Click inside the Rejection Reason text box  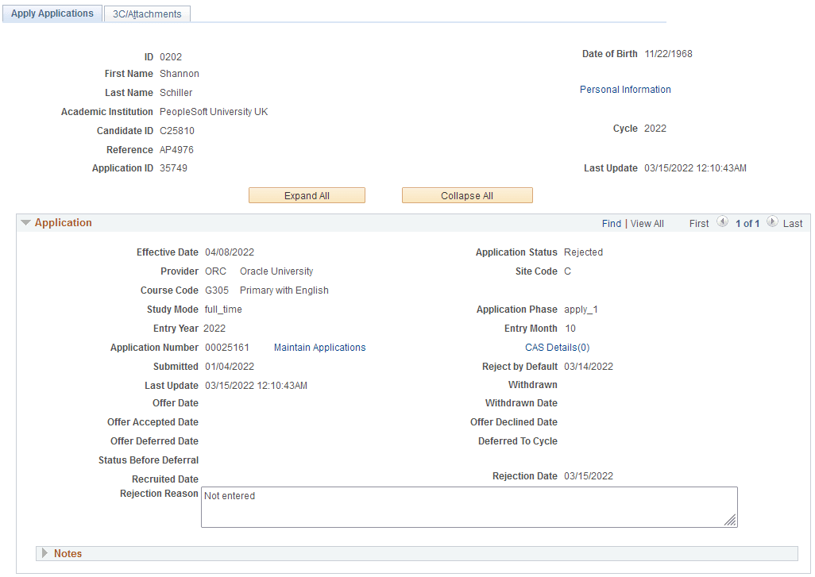click(x=469, y=507)
